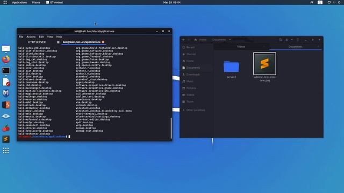344x193 pixels.
Task: Click zenmap-root.desktop in terminal output
Action: 89,131
